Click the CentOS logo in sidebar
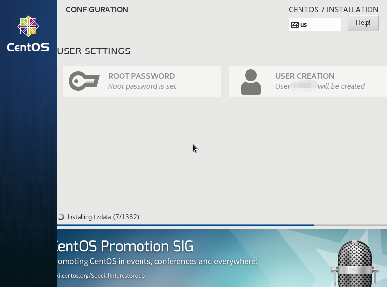 pyautogui.click(x=28, y=26)
